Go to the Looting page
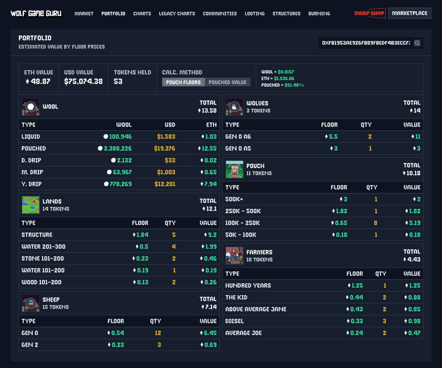This screenshot has height=368, width=442. 254,14
